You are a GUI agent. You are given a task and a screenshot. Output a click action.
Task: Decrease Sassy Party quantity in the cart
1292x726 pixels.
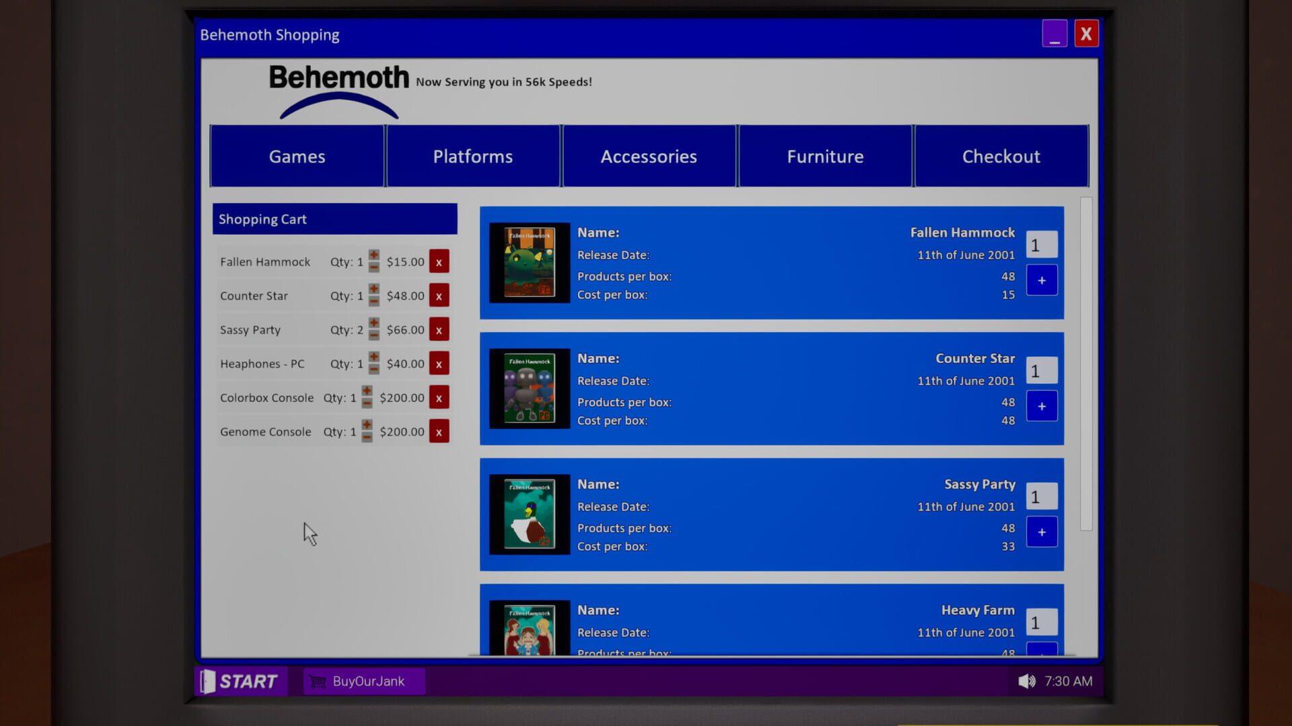pyautogui.click(x=373, y=334)
